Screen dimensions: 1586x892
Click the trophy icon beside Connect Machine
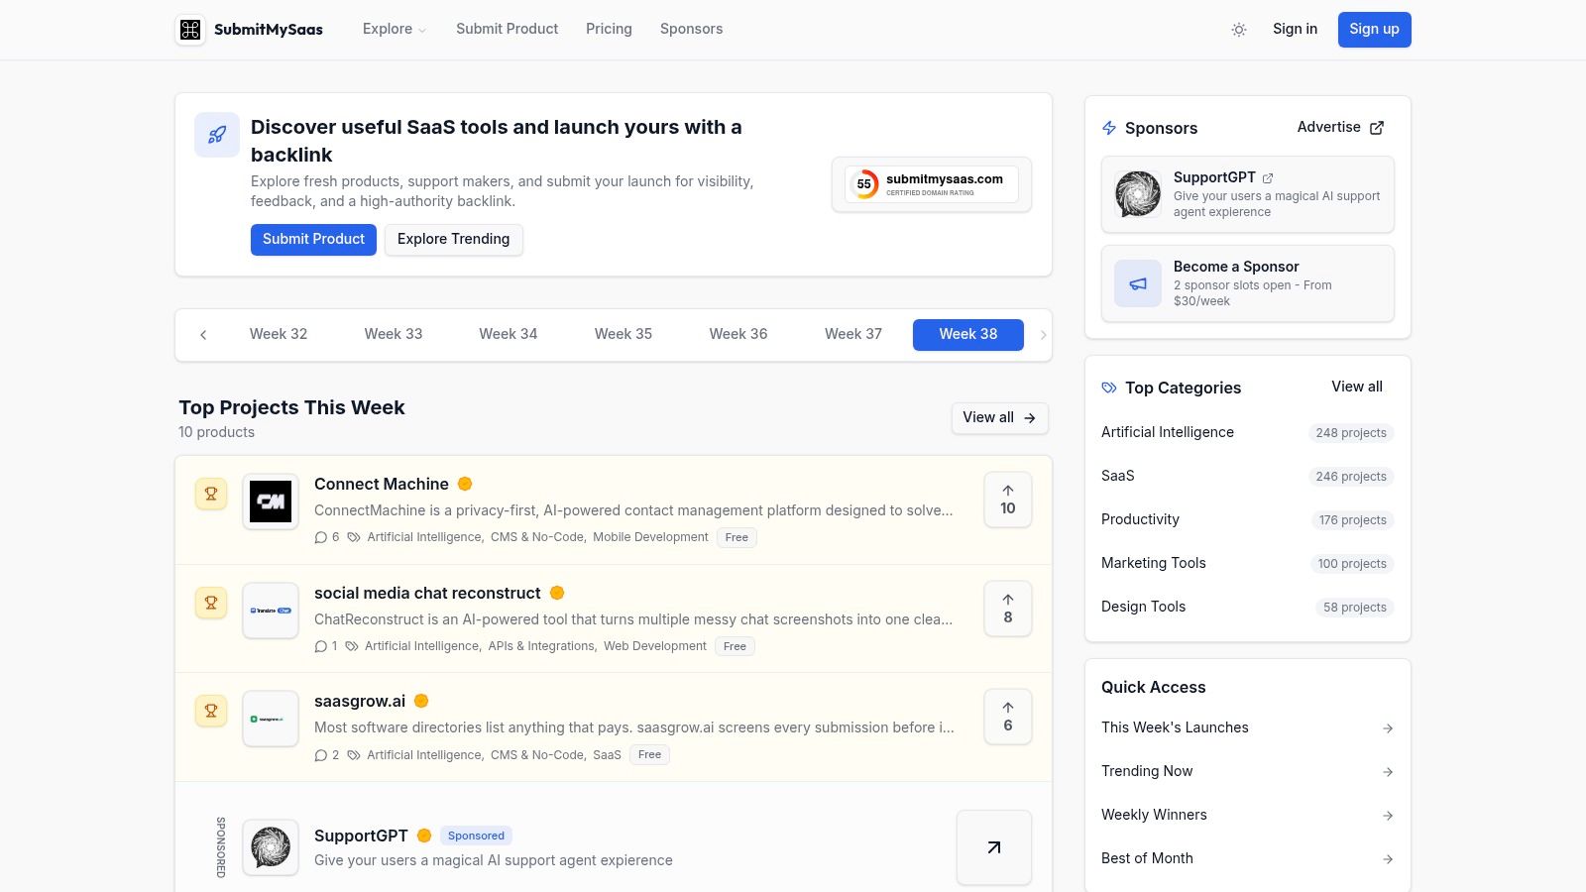[x=211, y=494]
